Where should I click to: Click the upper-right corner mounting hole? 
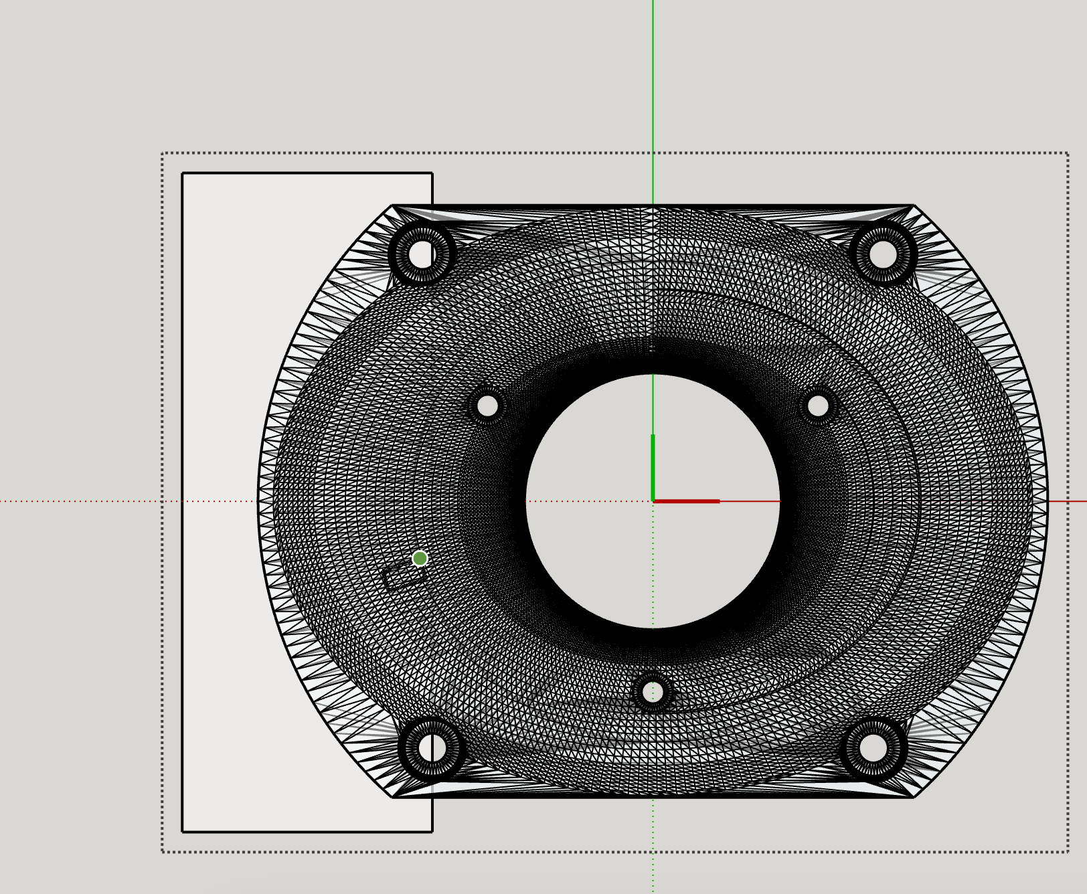[x=883, y=254]
